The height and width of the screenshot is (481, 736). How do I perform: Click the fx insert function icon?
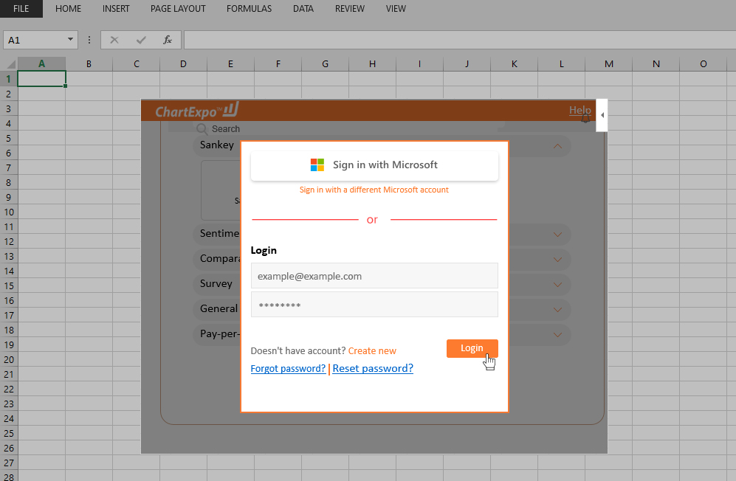pos(168,40)
